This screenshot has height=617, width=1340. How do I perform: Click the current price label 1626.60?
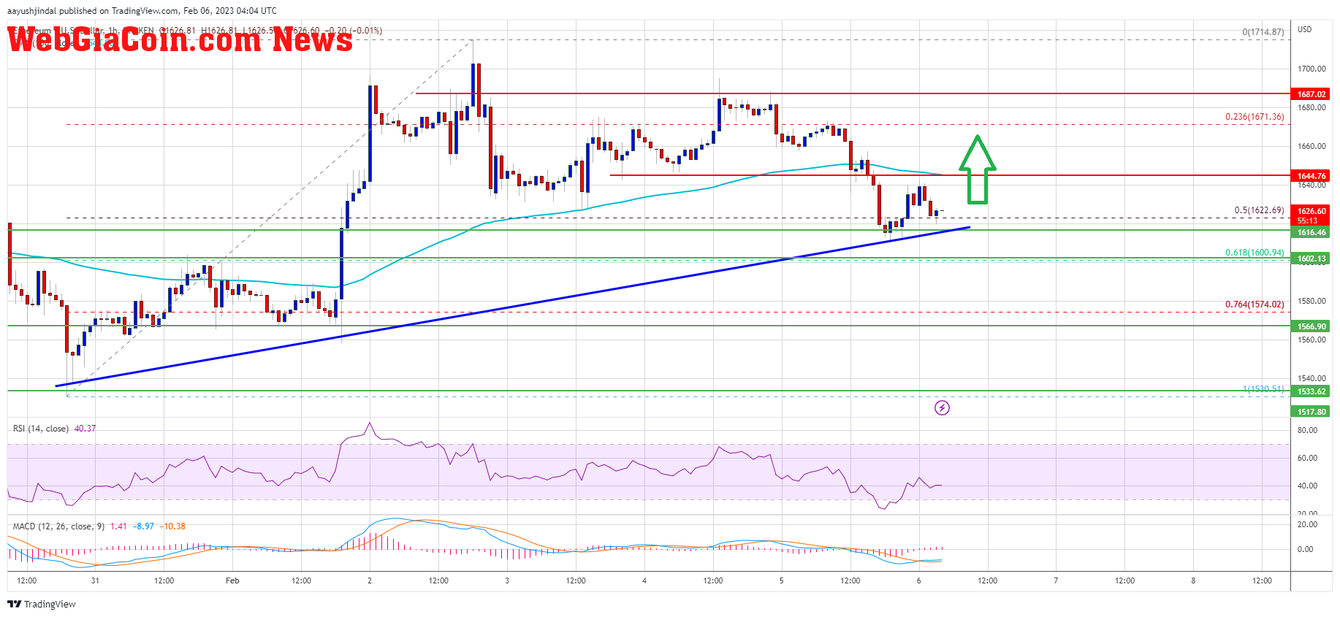[x=1311, y=211]
